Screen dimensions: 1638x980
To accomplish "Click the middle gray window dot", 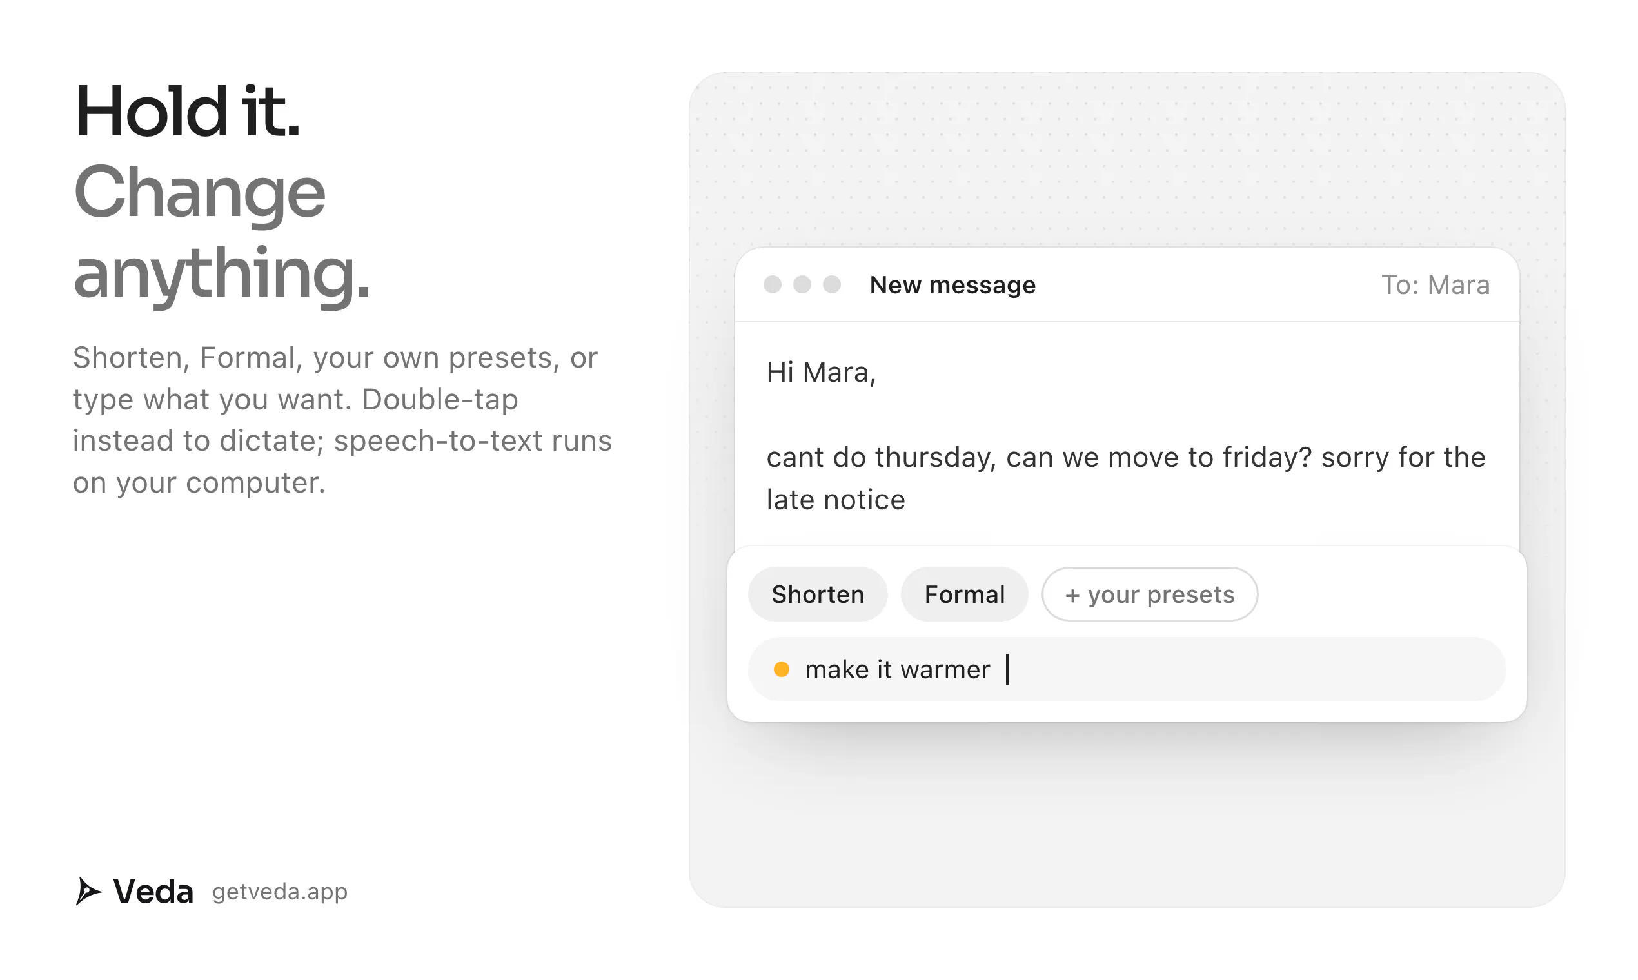I will [802, 284].
